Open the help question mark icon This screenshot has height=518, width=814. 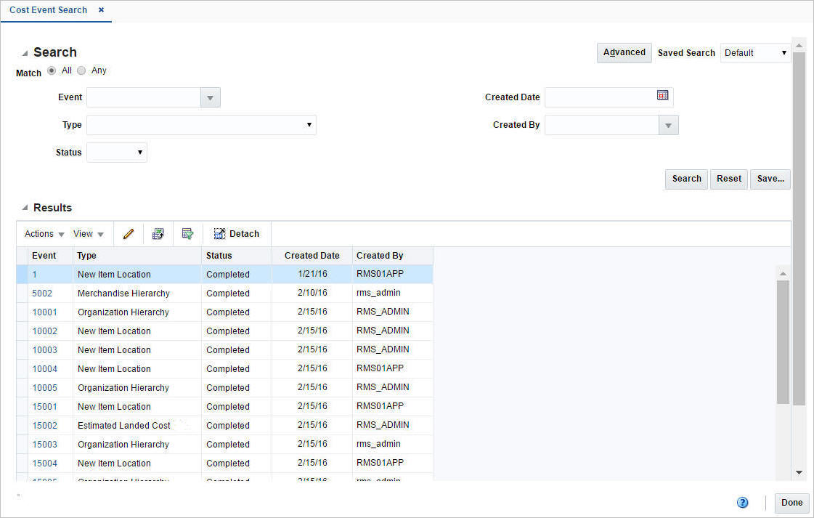tap(742, 502)
